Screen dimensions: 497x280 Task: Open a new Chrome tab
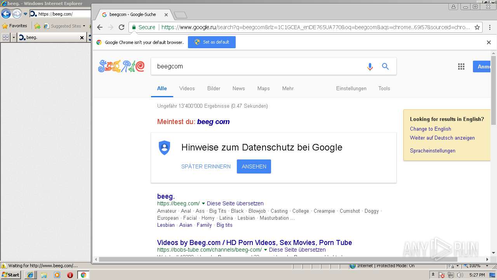click(181, 15)
